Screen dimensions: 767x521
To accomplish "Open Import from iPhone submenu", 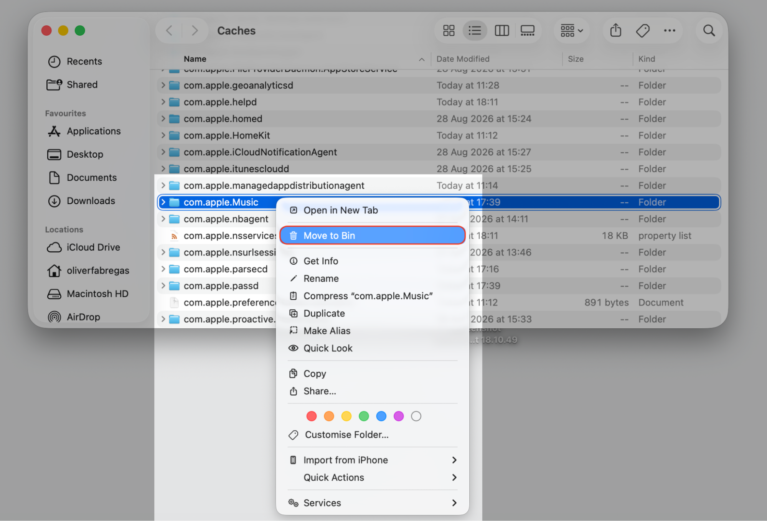I will [372, 460].
